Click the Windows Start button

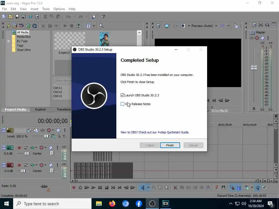click(x=7, y=204)
